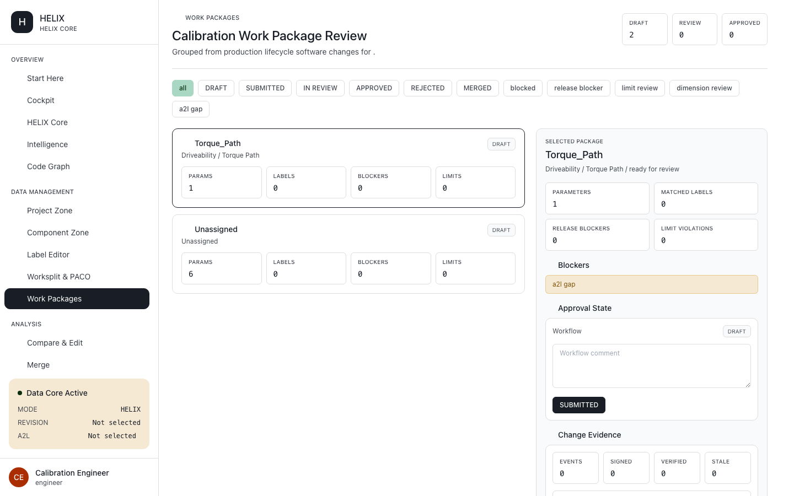This screenshot has width=794, height=496.
Task: Click the DRAFT badge on Unassigned card
Action: pyautogui.click(x=501, y=230)
